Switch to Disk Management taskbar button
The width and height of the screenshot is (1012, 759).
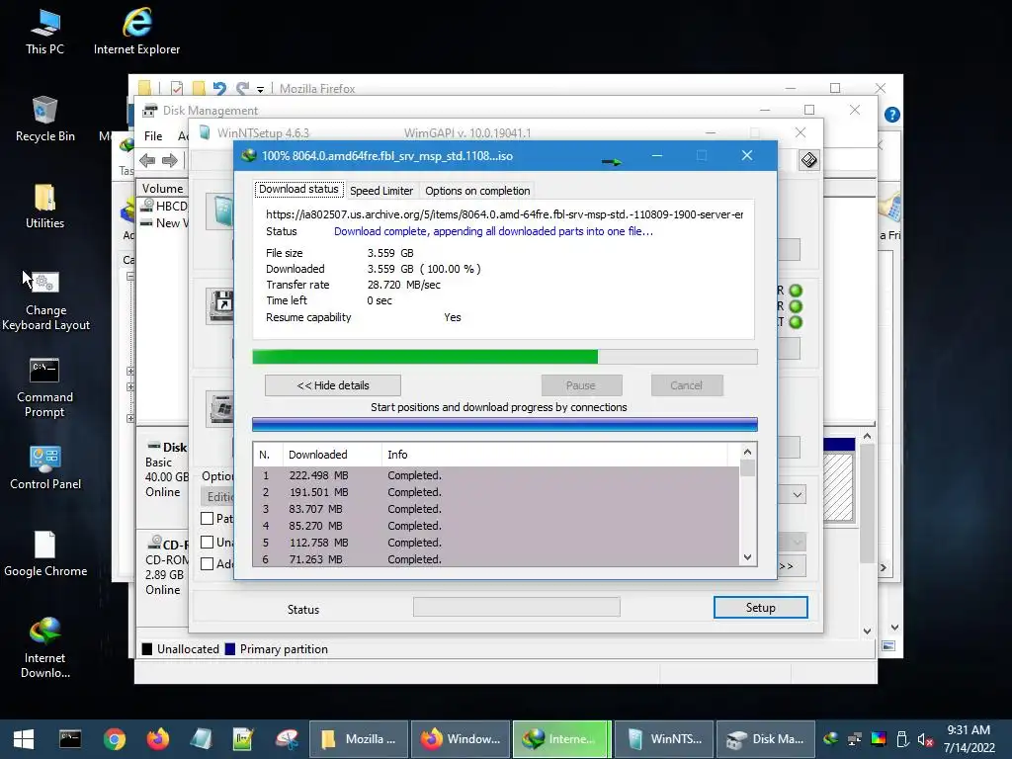click(765, 739)
